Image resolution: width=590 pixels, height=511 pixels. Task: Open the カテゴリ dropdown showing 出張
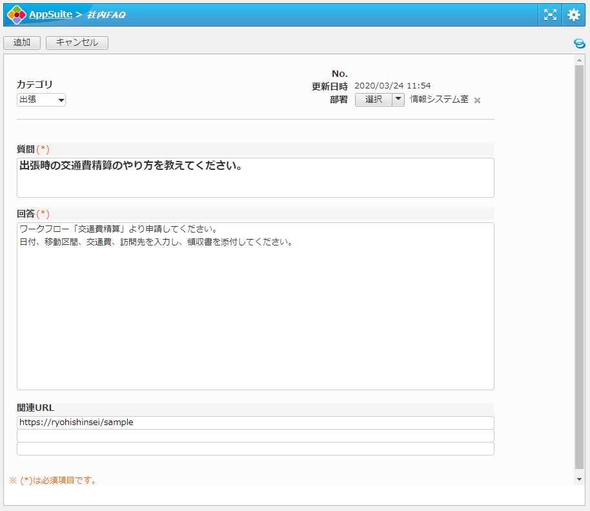tap(41, 100)
